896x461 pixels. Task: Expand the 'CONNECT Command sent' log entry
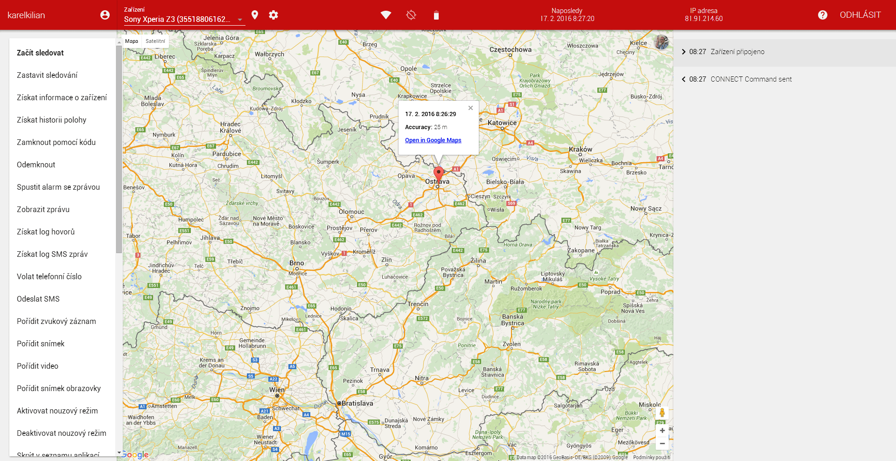click(784, 79)
